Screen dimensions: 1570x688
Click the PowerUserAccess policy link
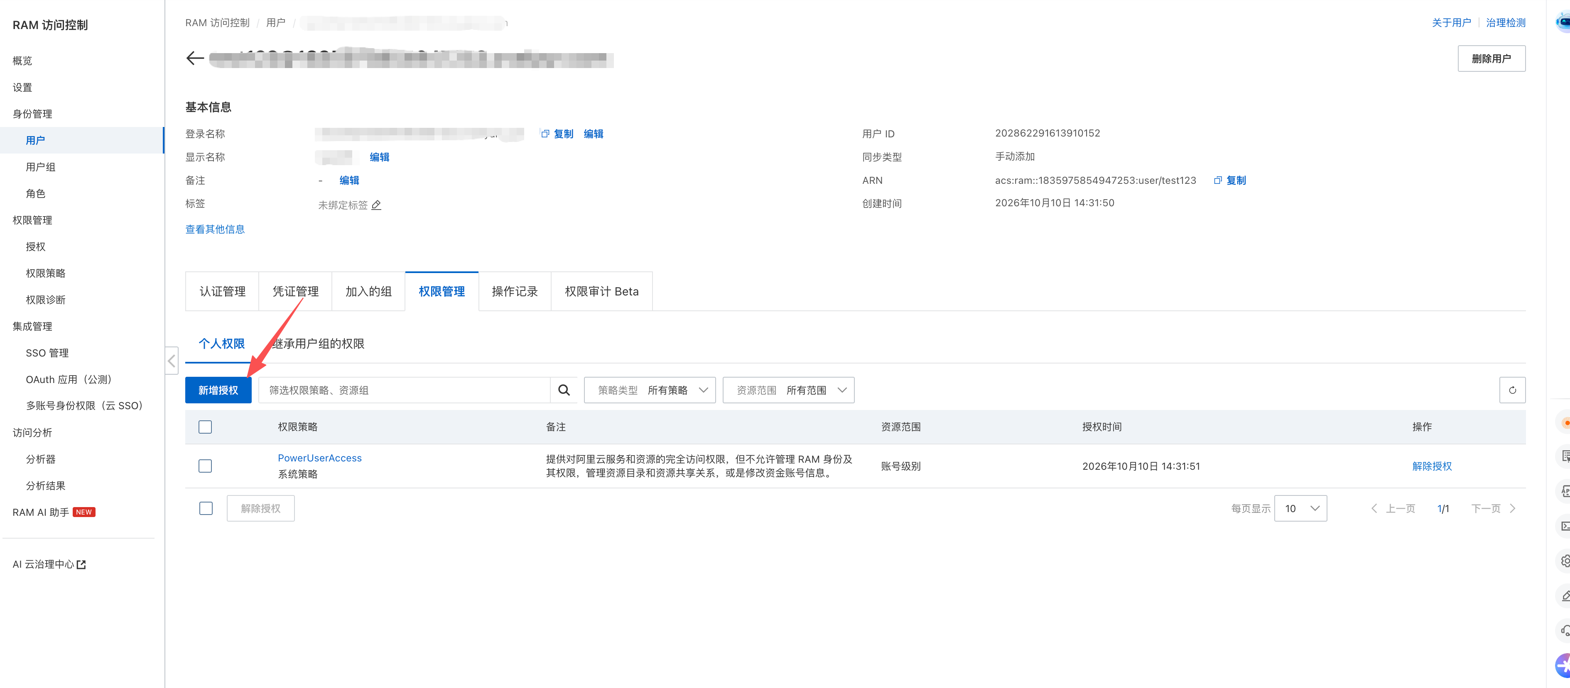coord(320,459)
